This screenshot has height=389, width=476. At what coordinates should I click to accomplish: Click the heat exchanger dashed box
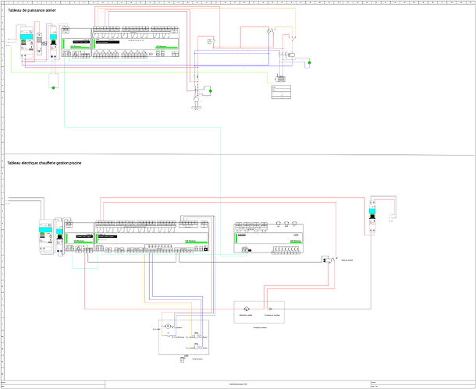click(258, 312)
